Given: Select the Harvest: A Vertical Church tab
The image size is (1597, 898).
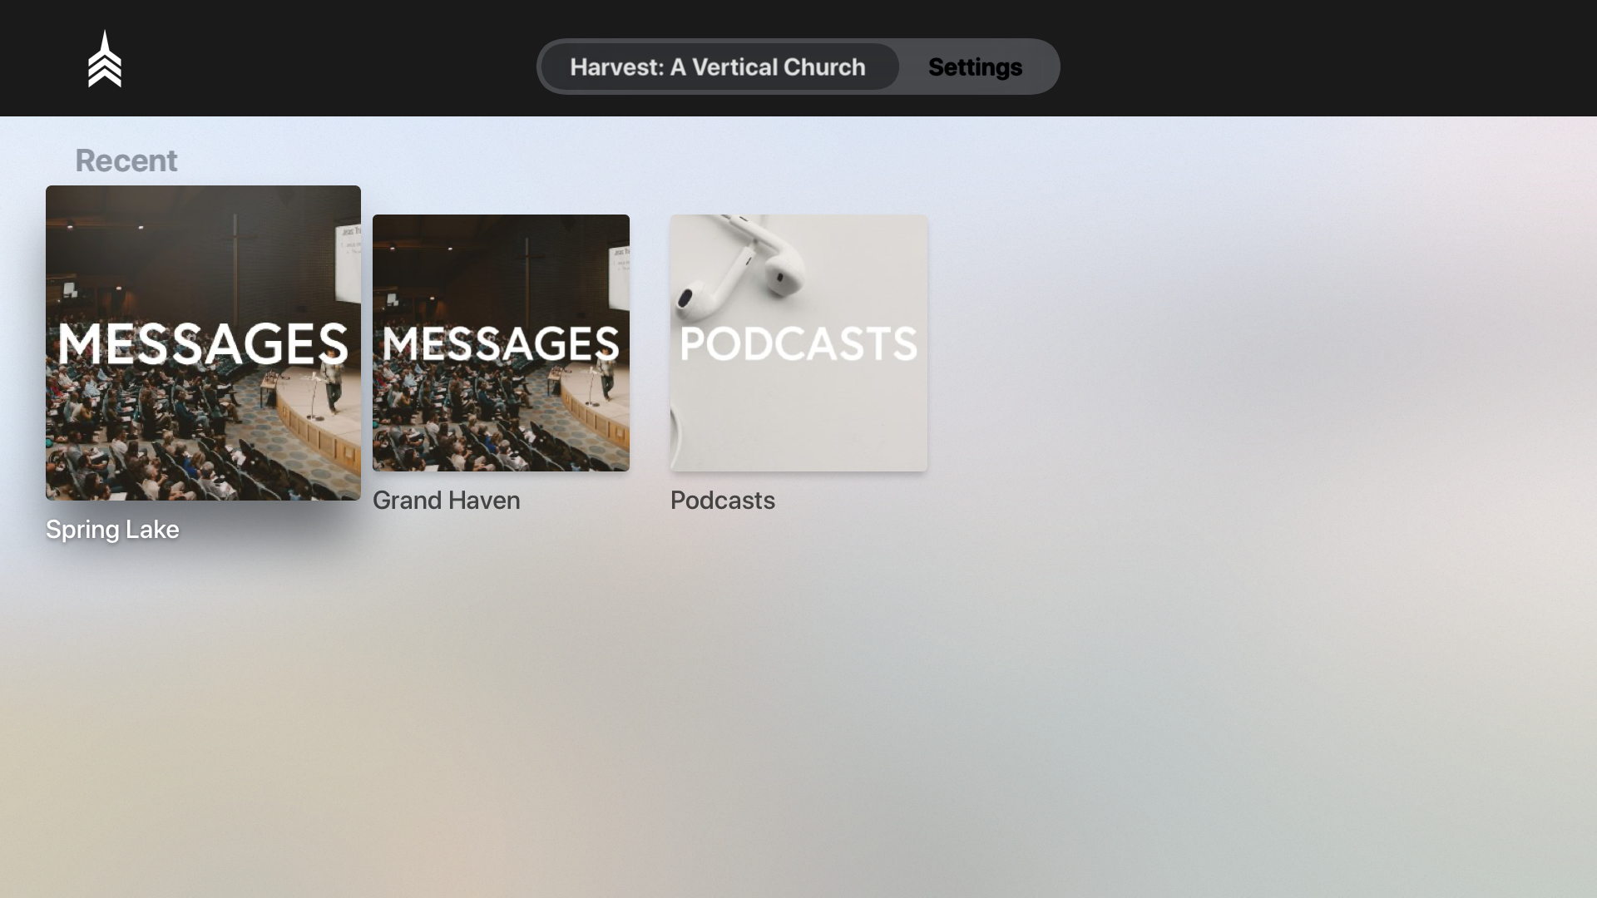Looking at the screenshot, I should [719, 67].
